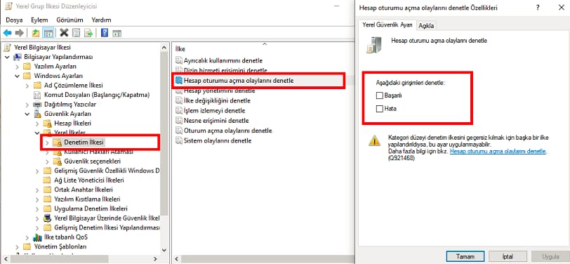Click the tree pane's horizontal scrollbar right arrow

click(x=155, y=259)
